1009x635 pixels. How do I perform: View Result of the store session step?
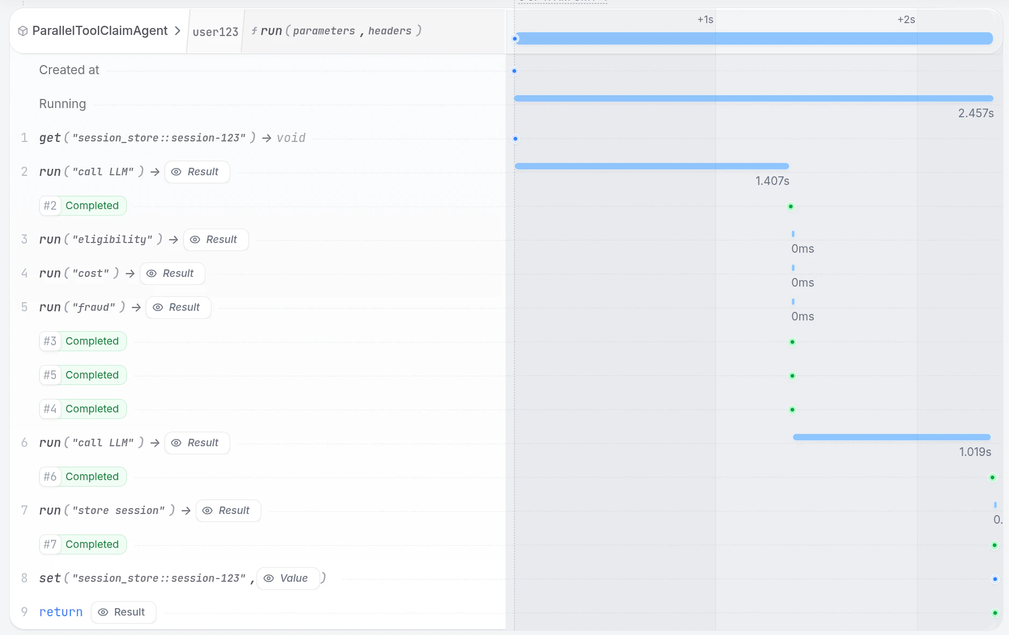coord(228,511)
